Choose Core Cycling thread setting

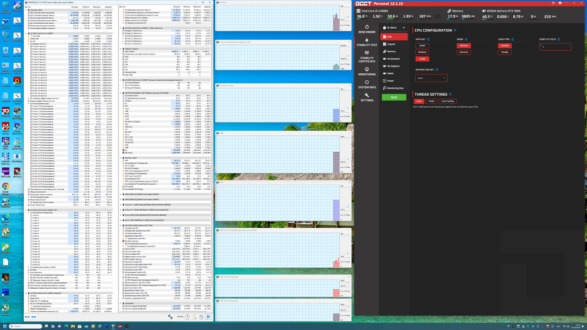pyautogui.click(x=447, y=101)
